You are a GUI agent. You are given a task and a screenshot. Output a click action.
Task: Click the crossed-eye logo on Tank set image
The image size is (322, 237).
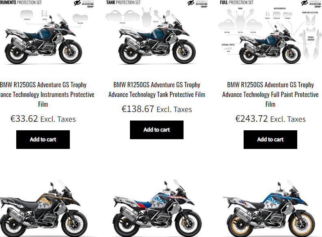(191, 3)
